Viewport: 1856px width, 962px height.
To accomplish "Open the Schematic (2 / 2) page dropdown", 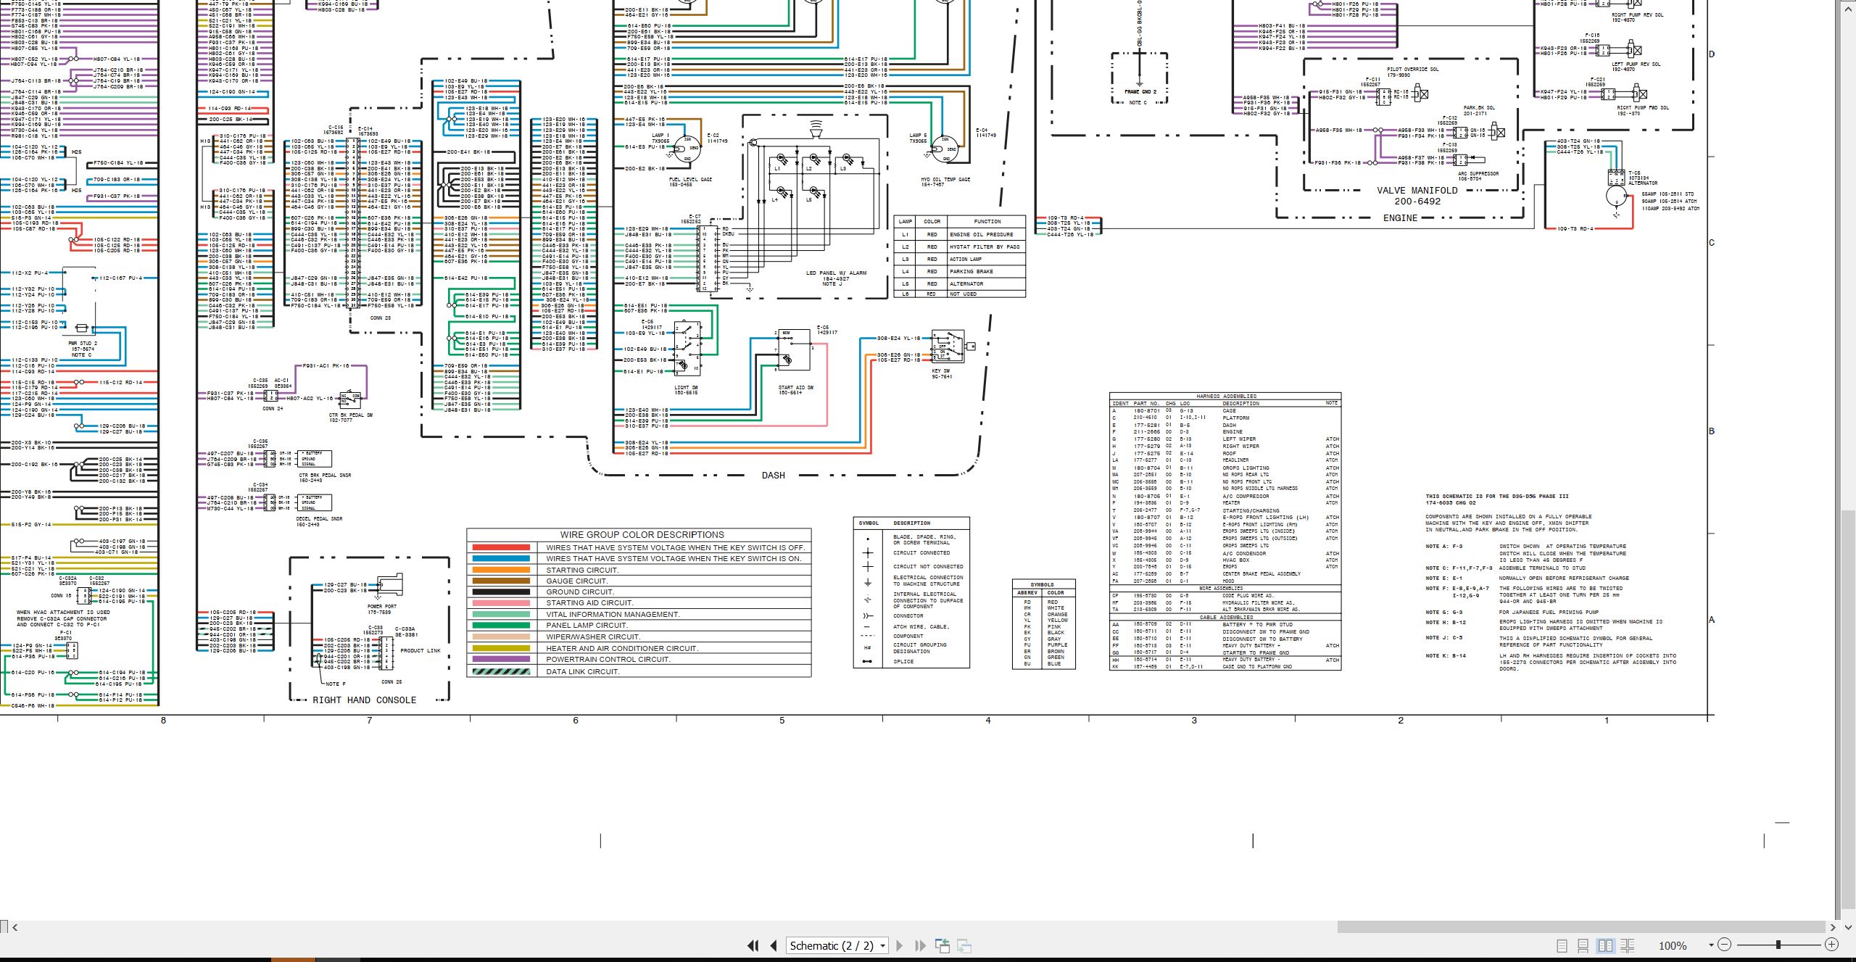I will [838, 945].
